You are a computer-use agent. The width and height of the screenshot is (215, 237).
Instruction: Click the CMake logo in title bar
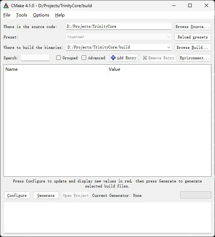[x=6, y=6]
